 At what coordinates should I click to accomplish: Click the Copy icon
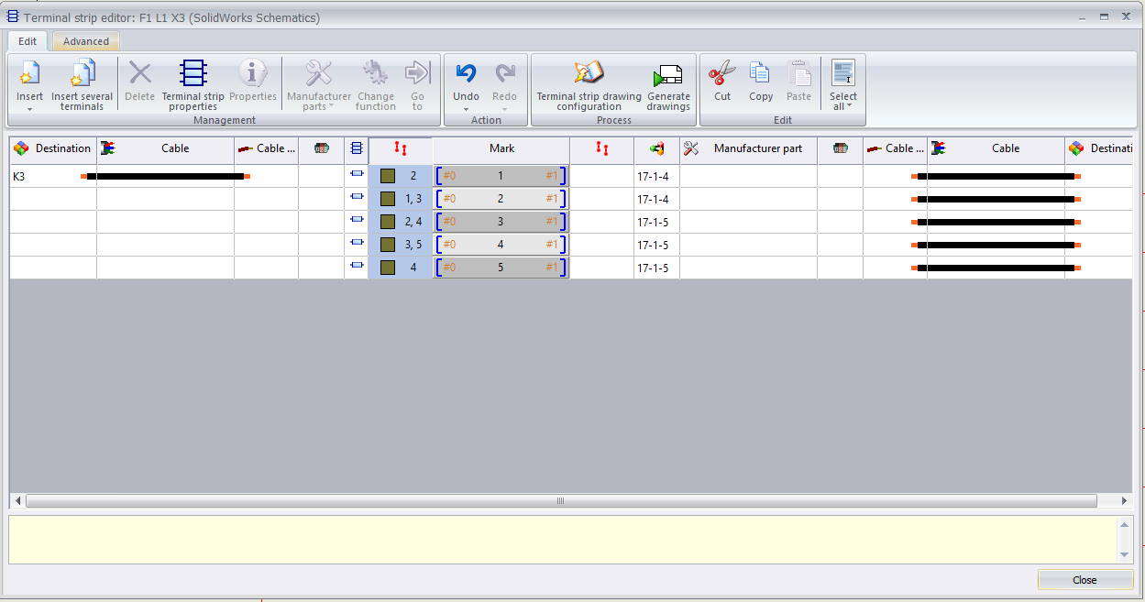click(760, 73)
